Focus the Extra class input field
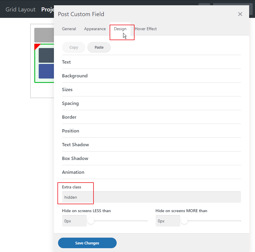The image size is (255, 252). [152, 197]
